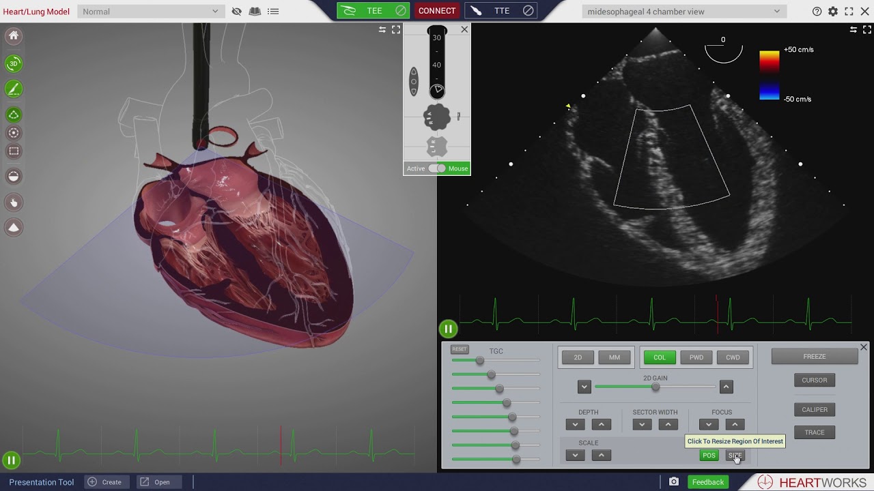Click the R/A flexion control wheel

(x=437, y=117)
